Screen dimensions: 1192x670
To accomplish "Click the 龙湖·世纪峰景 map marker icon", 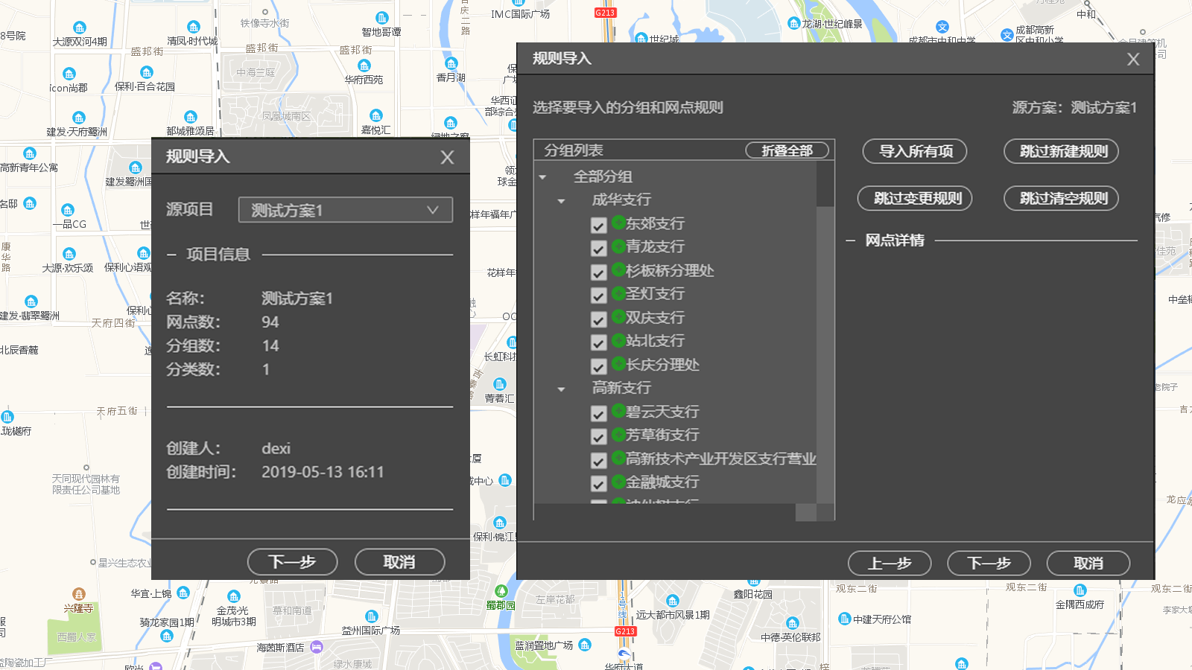I will [x=794, y=23].
